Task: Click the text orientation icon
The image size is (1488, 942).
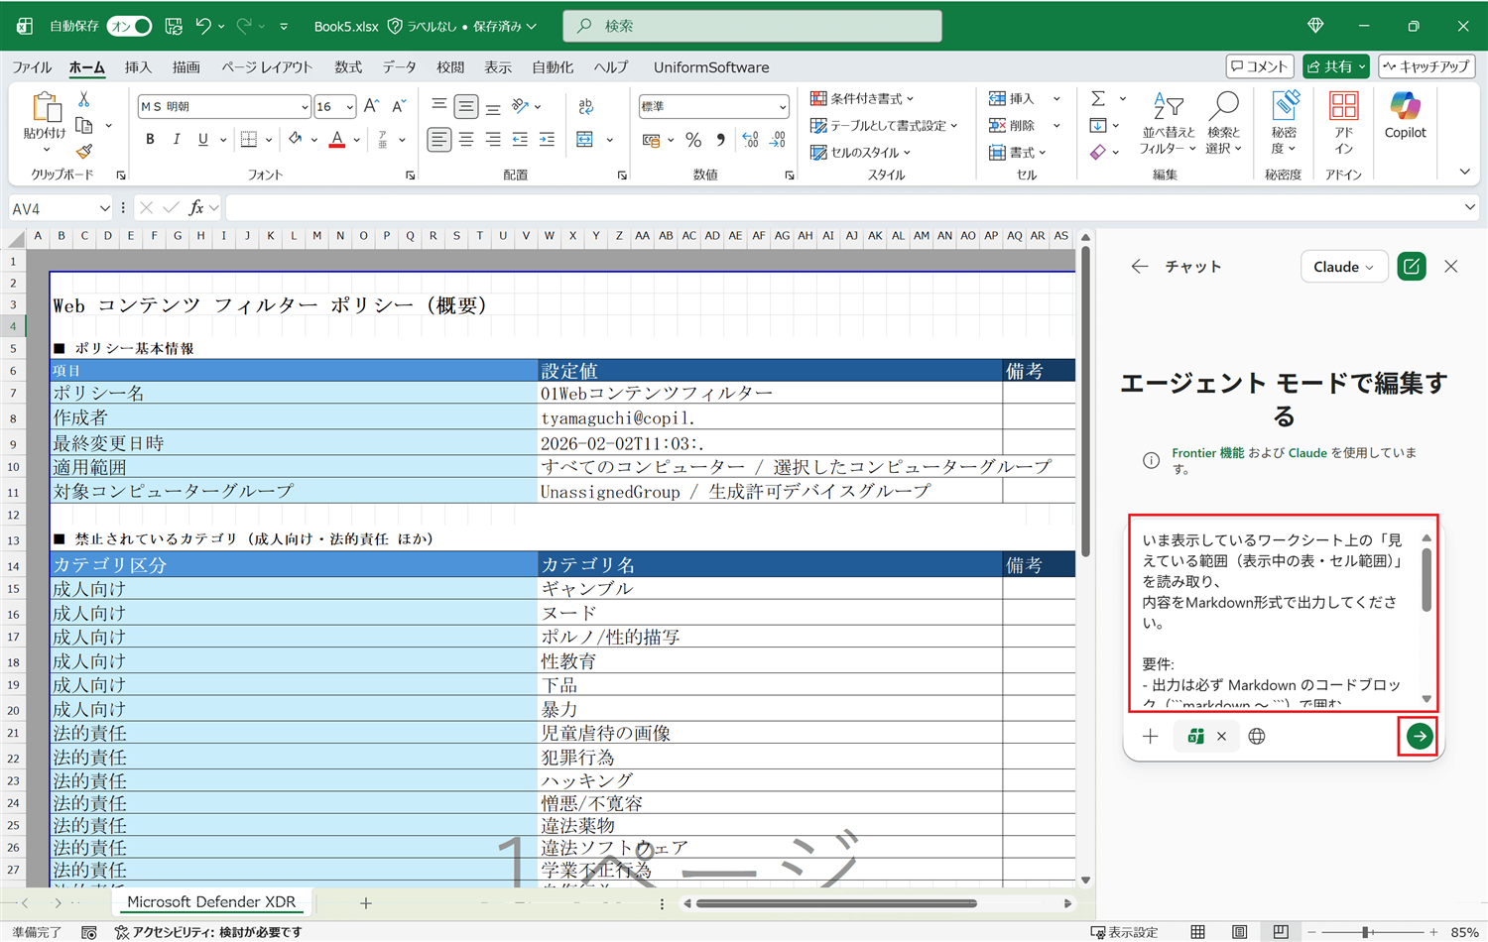Action: [521, 106]
